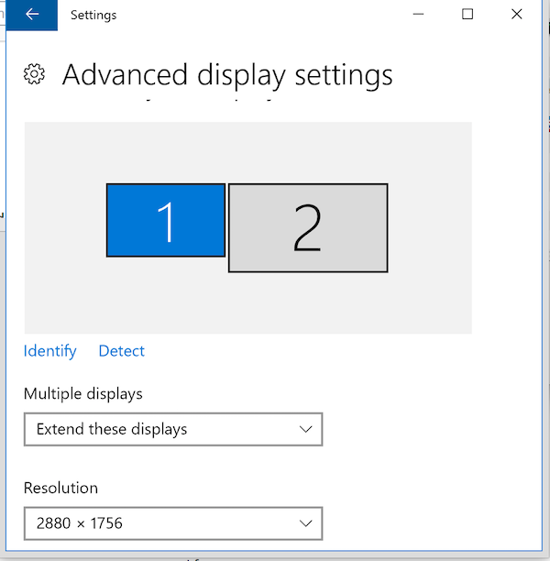Close the Settings window

tap(517, 15)
